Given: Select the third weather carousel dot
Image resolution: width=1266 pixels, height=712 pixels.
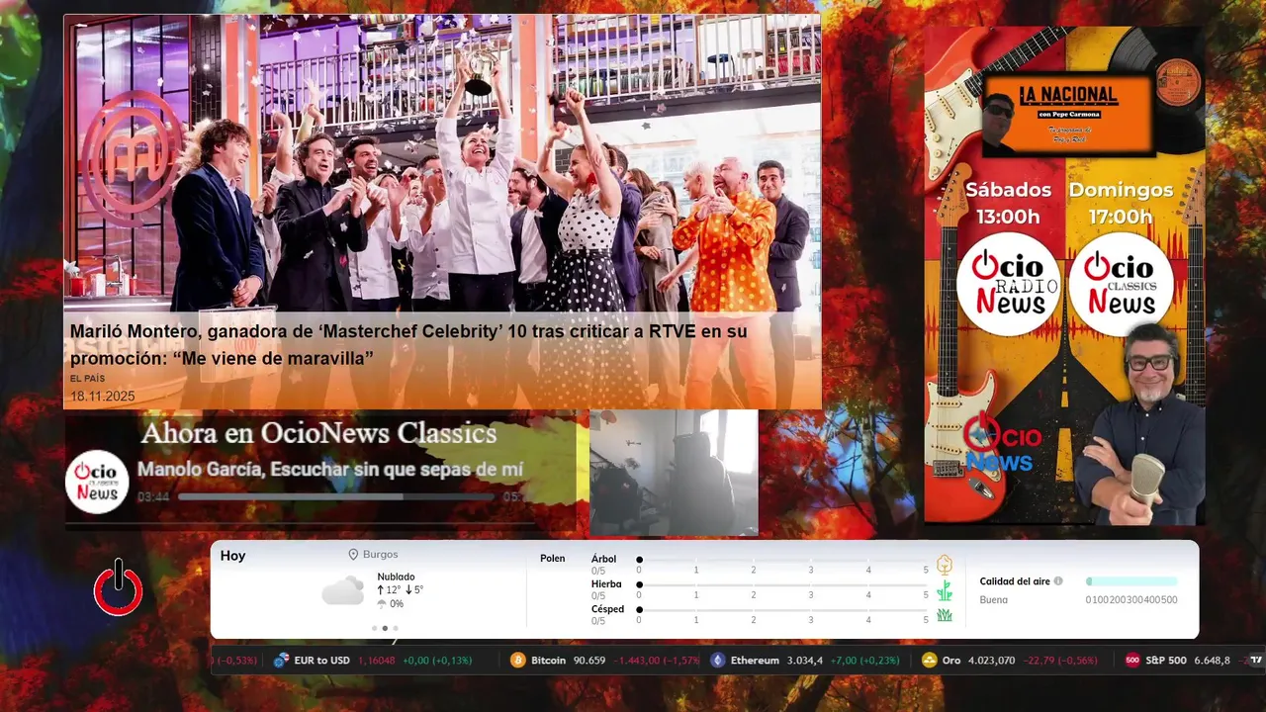Looking at the screenshot, I should (396, 628).
